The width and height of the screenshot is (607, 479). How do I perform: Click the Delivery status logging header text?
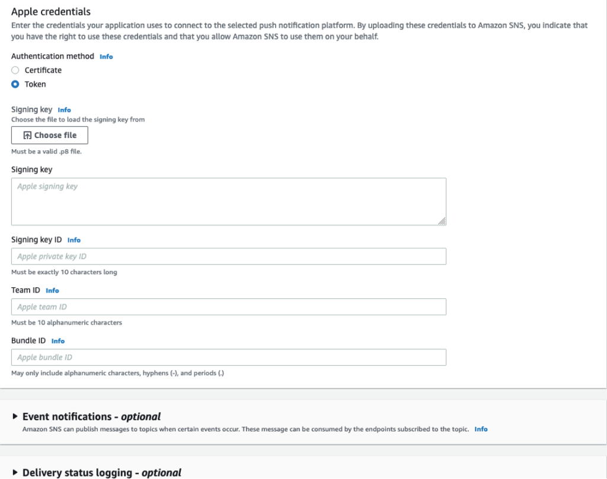click(x=101, y=472)
